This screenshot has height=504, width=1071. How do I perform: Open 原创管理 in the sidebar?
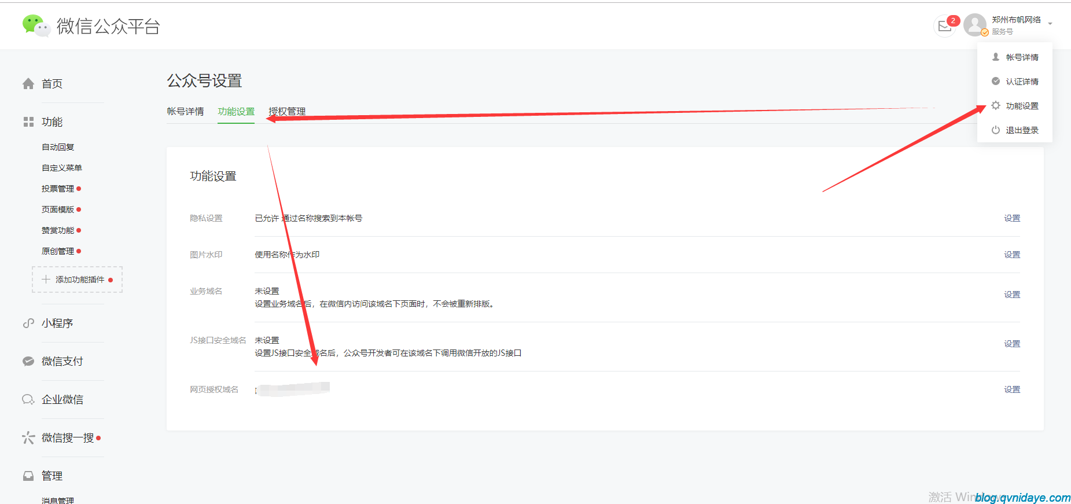pos(58,251)
